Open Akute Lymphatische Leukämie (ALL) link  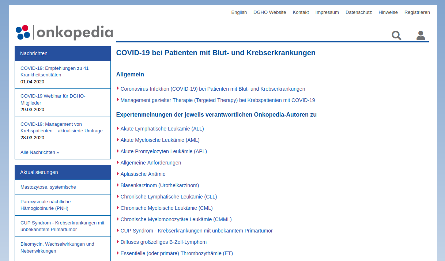(162, 129)
